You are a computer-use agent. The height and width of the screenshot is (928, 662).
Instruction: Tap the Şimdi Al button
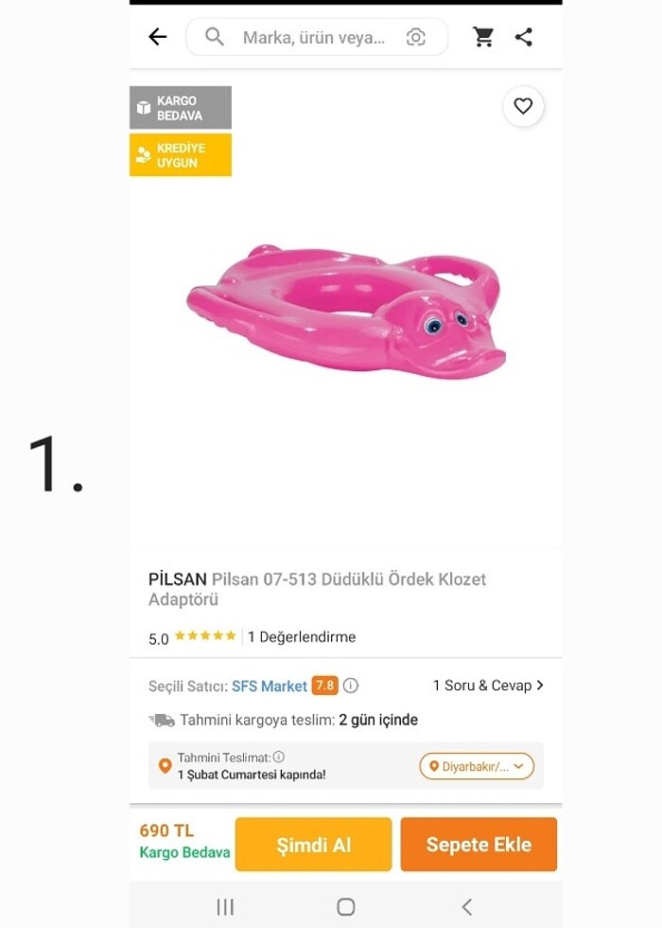(313, 844)
